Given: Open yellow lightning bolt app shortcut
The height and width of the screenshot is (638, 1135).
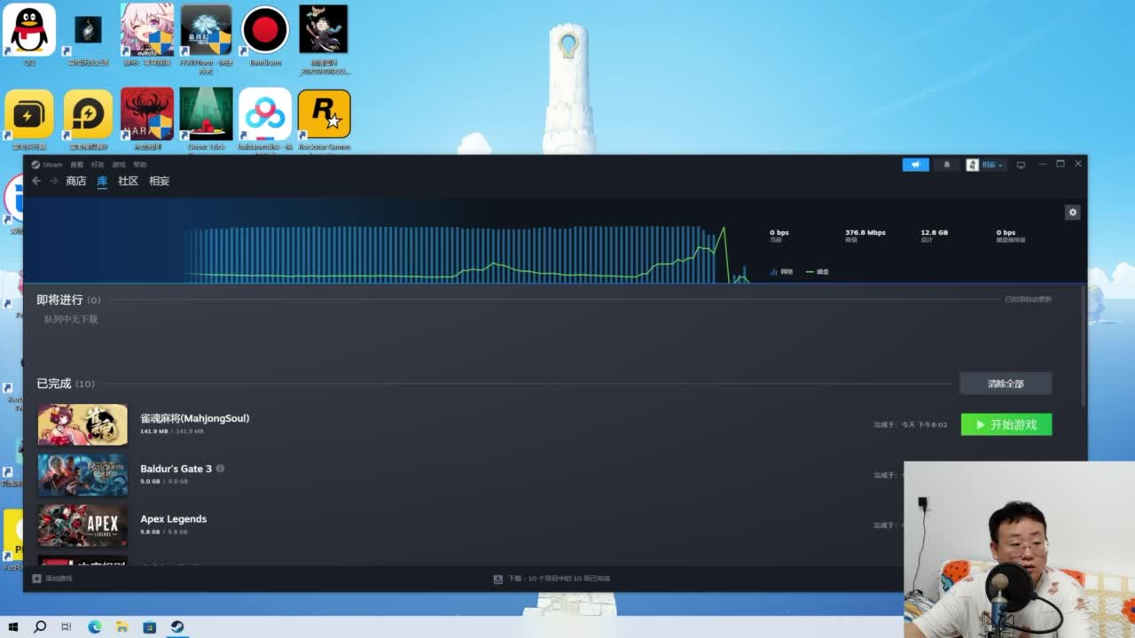Looking at the screenshot, I should point(29,119).
